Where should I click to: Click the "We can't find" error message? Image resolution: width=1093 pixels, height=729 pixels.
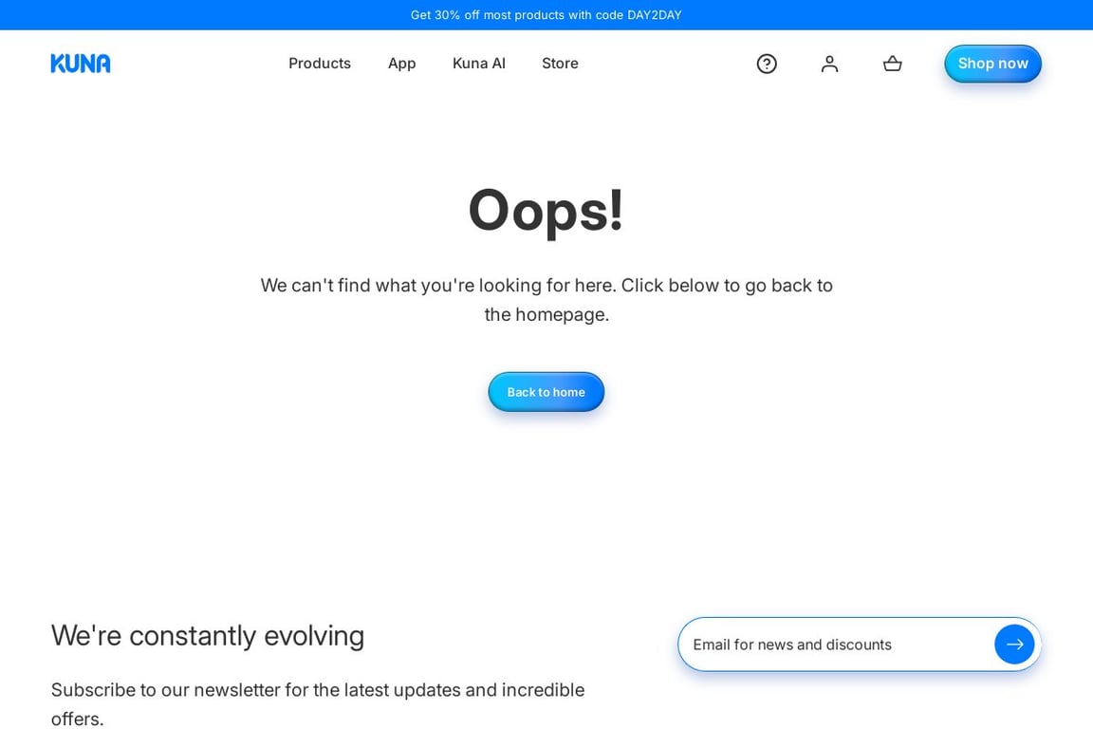546,299
